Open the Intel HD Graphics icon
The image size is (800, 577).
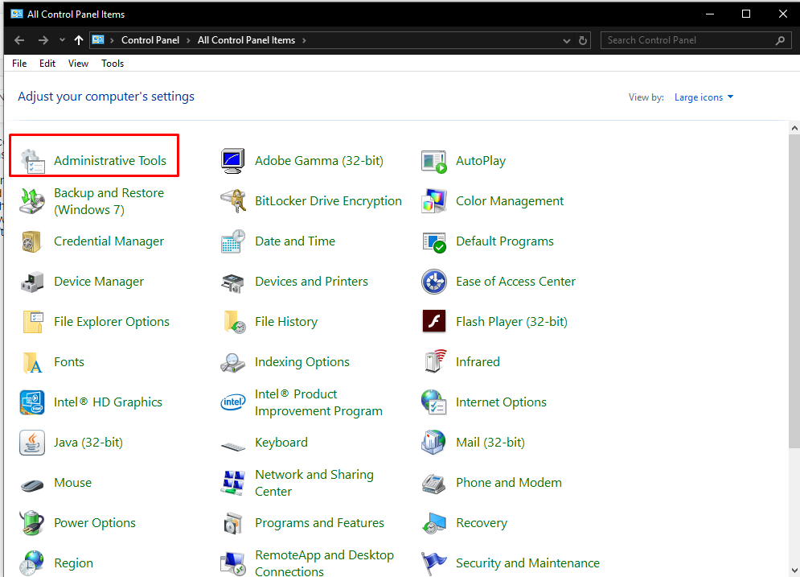(32, 402)
